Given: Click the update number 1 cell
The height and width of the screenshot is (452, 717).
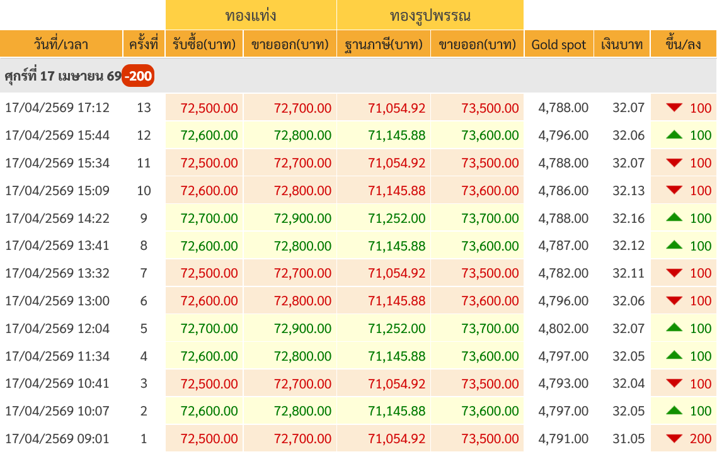Looking at the screenshot, I should [x=144, y=439].
